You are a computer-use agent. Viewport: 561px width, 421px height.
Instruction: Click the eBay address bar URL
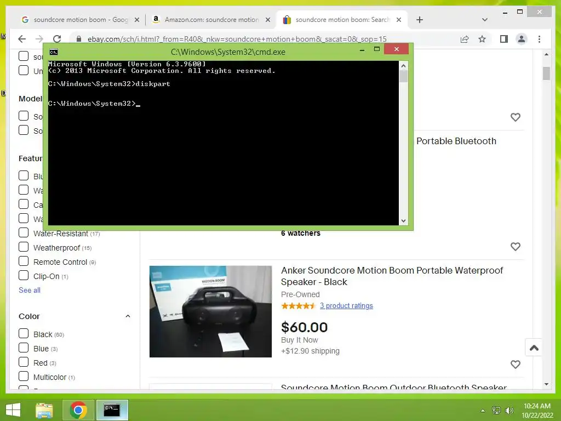[x=237, y=39]
